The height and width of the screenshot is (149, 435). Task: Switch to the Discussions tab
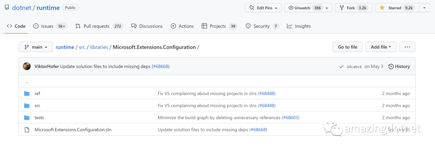tap(147, 26)
